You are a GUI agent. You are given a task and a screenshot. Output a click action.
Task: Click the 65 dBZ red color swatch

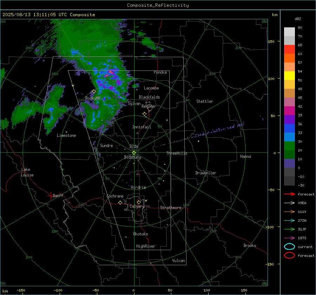(289, 49)
